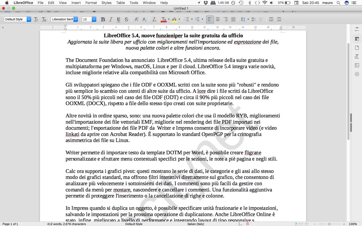
Task: Toggle strikethrough formatting
Action: [x=126, y=19]
